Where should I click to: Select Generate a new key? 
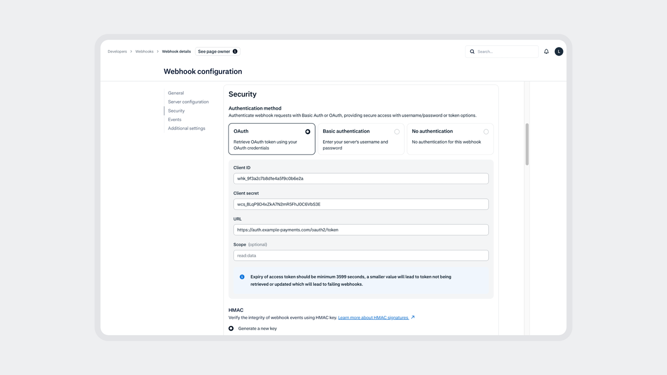coord(231,328)
